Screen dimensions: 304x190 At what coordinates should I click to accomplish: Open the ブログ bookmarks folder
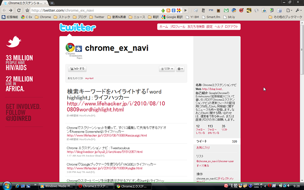pyautogui.click(x=80, y=17)
